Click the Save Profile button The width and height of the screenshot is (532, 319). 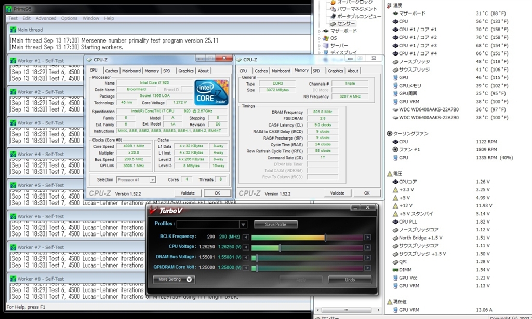tap(276, 224)
